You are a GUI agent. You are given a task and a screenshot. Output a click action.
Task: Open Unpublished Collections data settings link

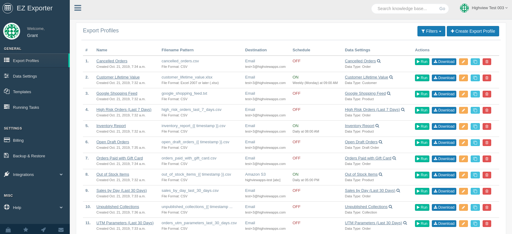(366, 207)
